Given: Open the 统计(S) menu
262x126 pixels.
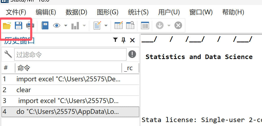Looking at the screenshot, I should click(x=138, y=12).
